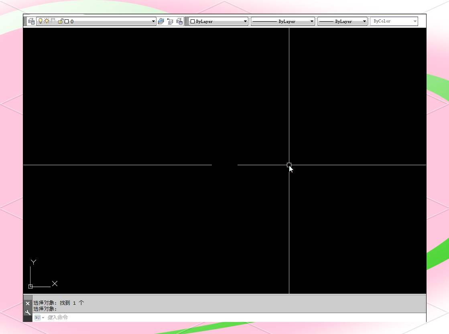This screenshot has width=449, height=334.
Task: Click Make Object's Layer Current icon
Action: (x=161, y=21)
